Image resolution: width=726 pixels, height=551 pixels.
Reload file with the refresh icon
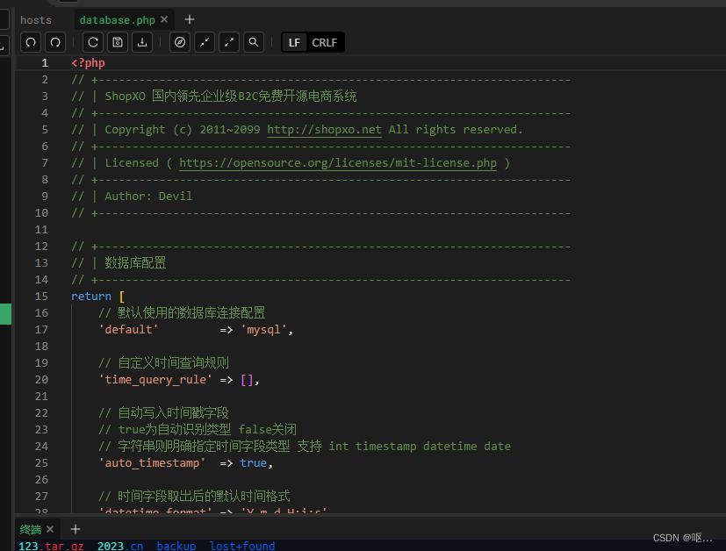(x=92, y=42)
